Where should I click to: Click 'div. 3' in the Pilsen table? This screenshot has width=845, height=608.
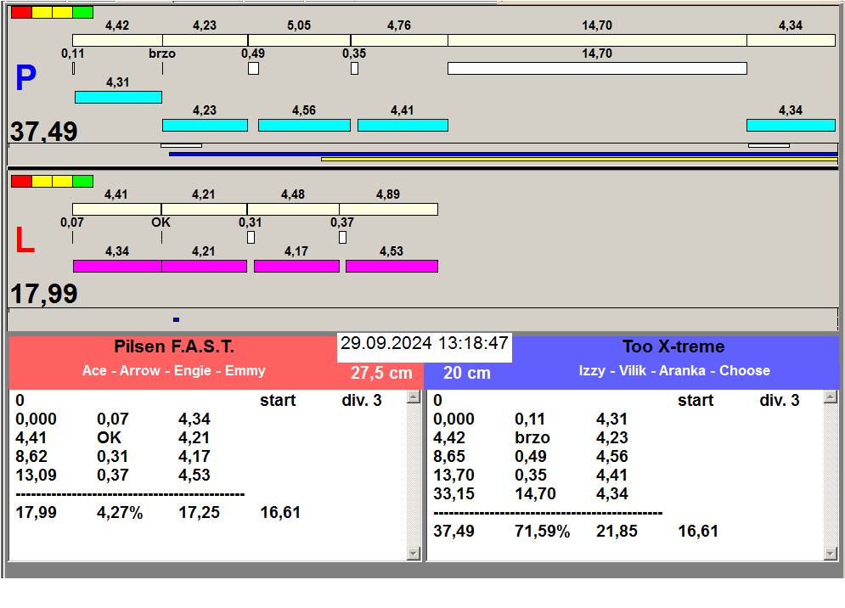[362, 401]
